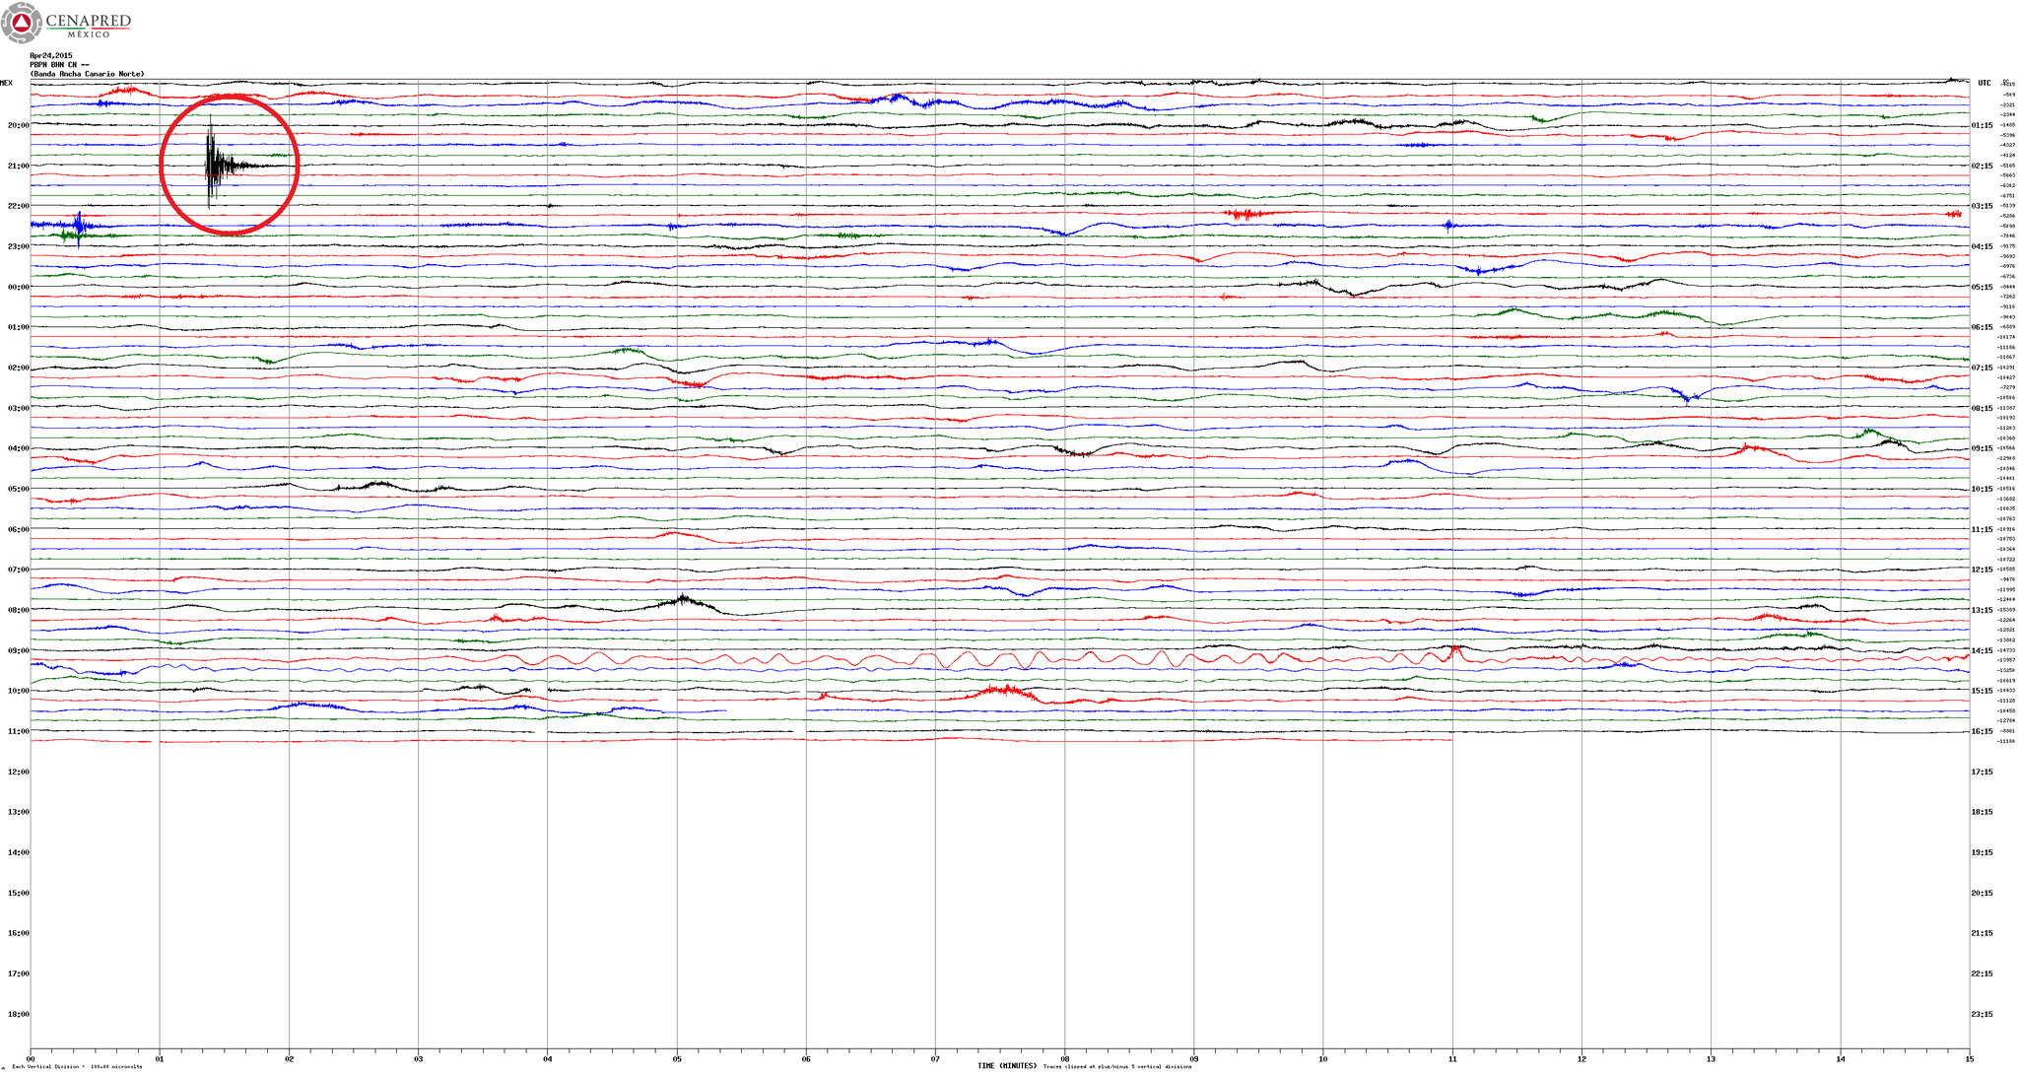Click the 05 minute tick on time axis
This screenshot has height=1075, width=2018.
[x=677, y=1059]
